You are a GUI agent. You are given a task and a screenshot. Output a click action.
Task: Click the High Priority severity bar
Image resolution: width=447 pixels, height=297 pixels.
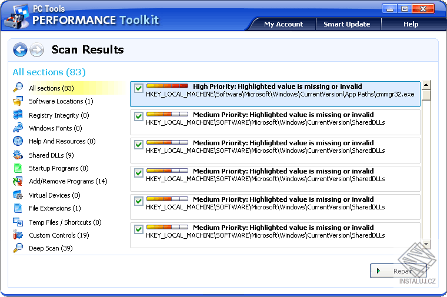168,86
